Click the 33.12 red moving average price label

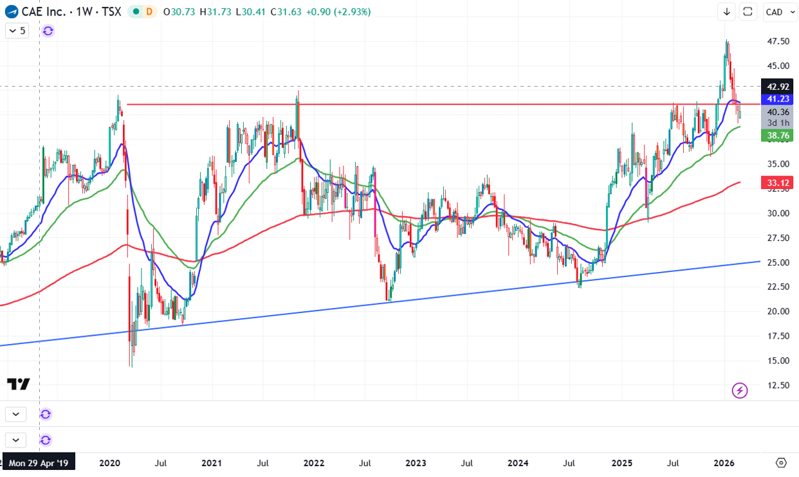778,183
